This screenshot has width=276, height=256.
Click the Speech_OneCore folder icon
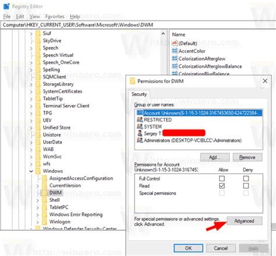click(38, 62)
